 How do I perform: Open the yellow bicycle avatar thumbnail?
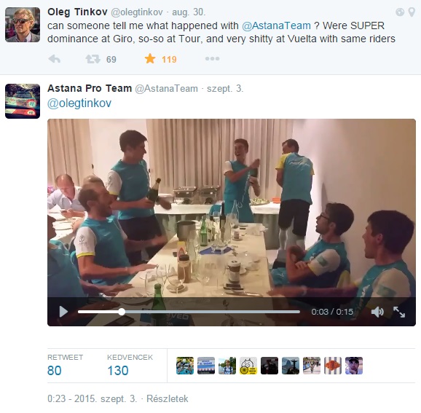point(248,366)
